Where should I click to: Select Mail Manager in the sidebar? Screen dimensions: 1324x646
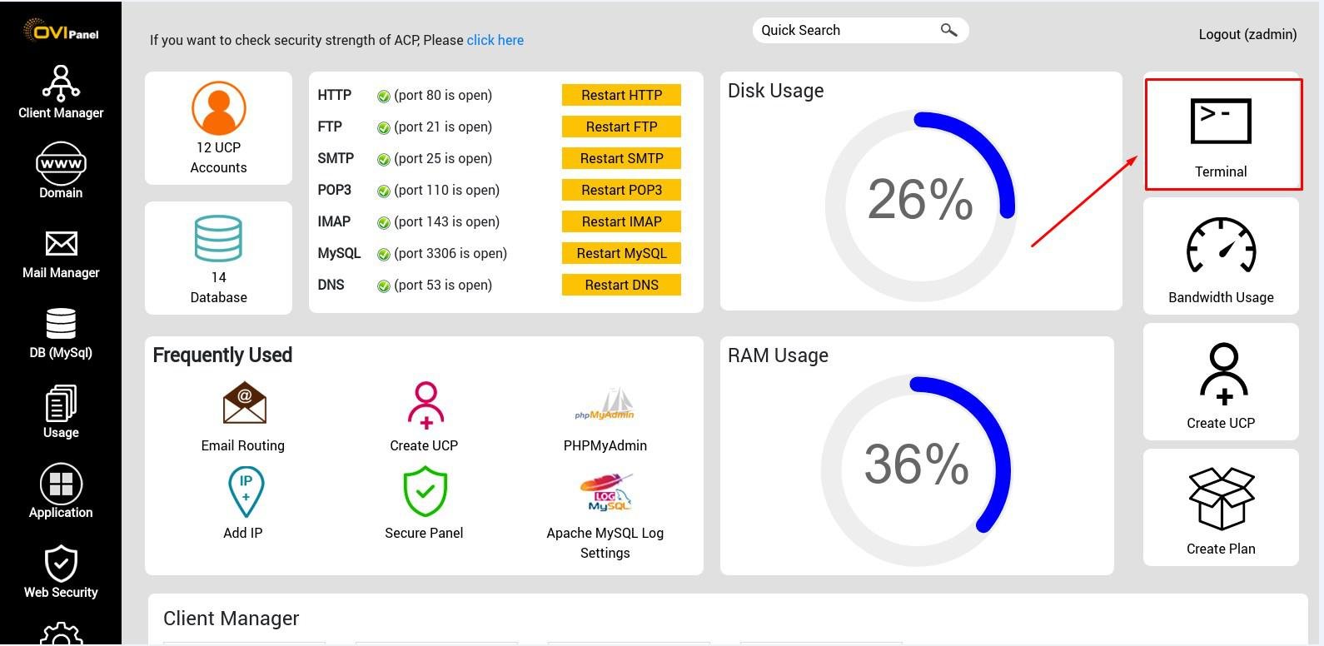click(x=61, y=254)
